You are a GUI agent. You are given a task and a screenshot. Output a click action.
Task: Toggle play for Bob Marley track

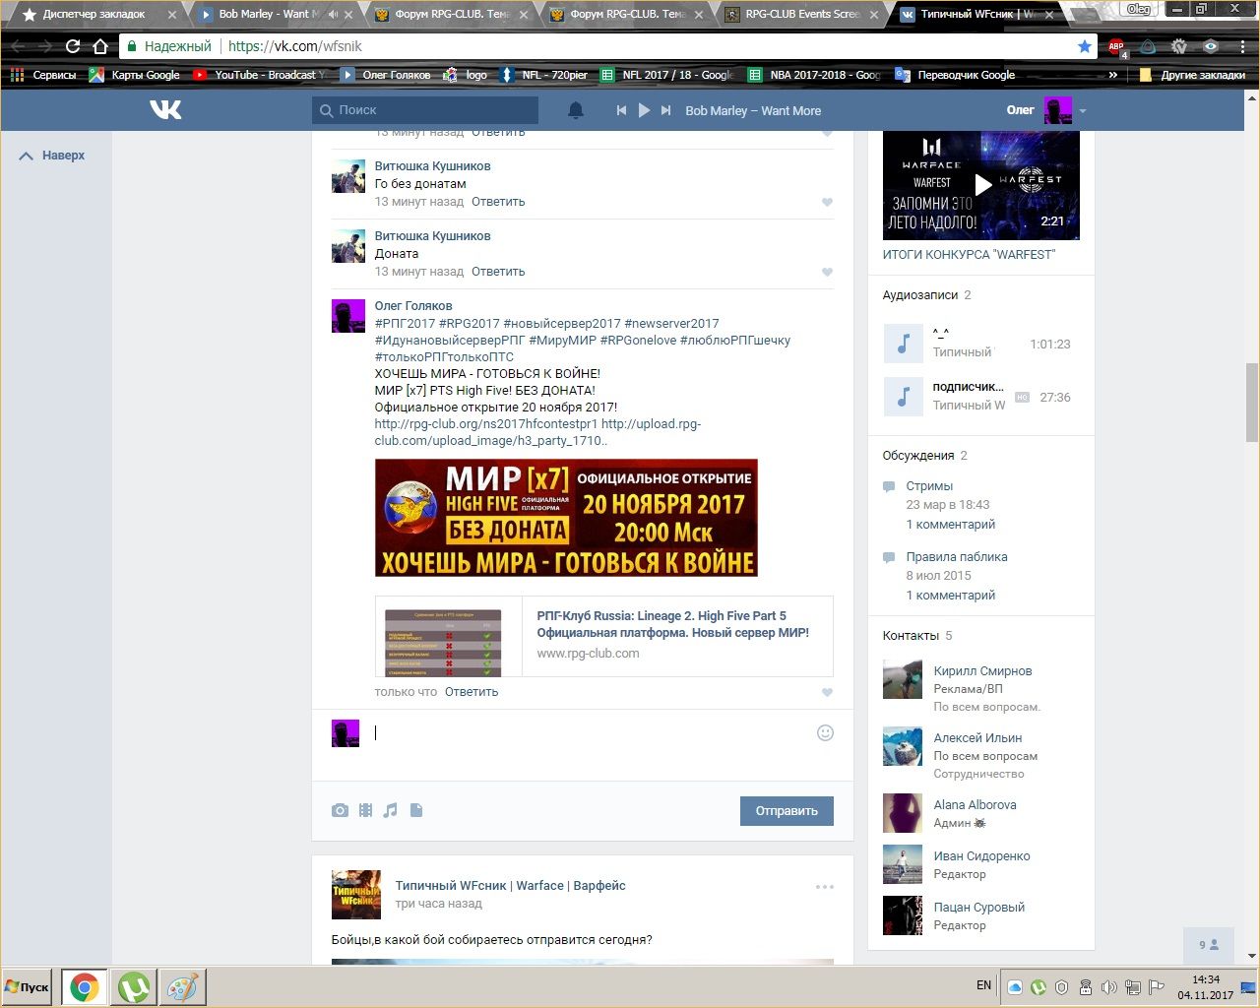[x=644, y=110]
